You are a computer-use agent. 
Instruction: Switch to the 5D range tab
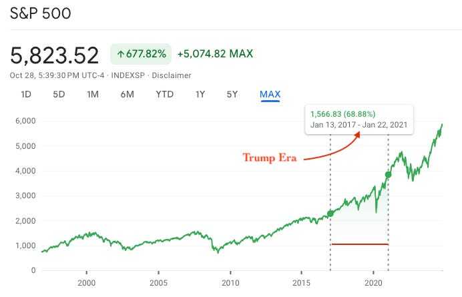tap(59, 94)
